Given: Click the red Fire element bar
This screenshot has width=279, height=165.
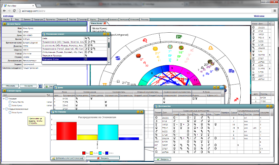Looking at the screenshot, I should click(67, 131).
